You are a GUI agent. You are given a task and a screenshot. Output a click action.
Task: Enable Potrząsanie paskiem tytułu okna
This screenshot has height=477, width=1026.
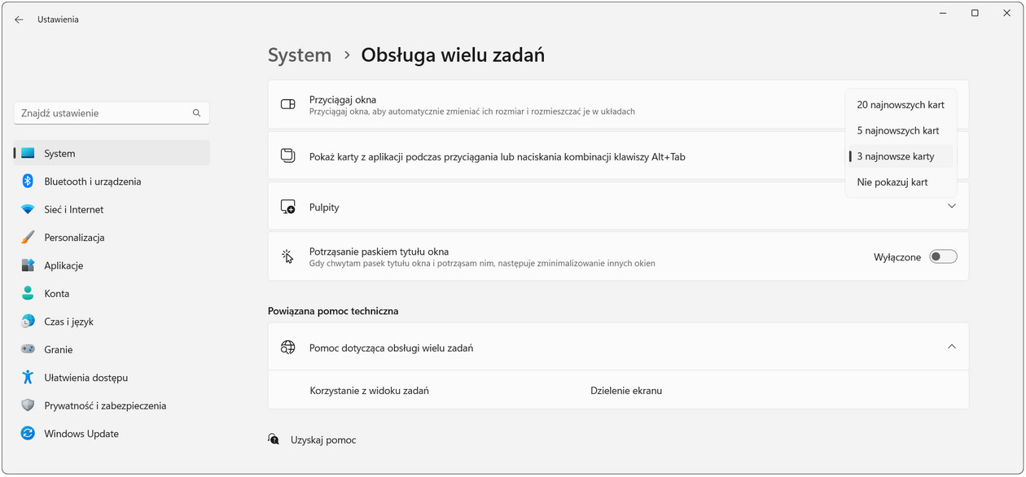942,256
